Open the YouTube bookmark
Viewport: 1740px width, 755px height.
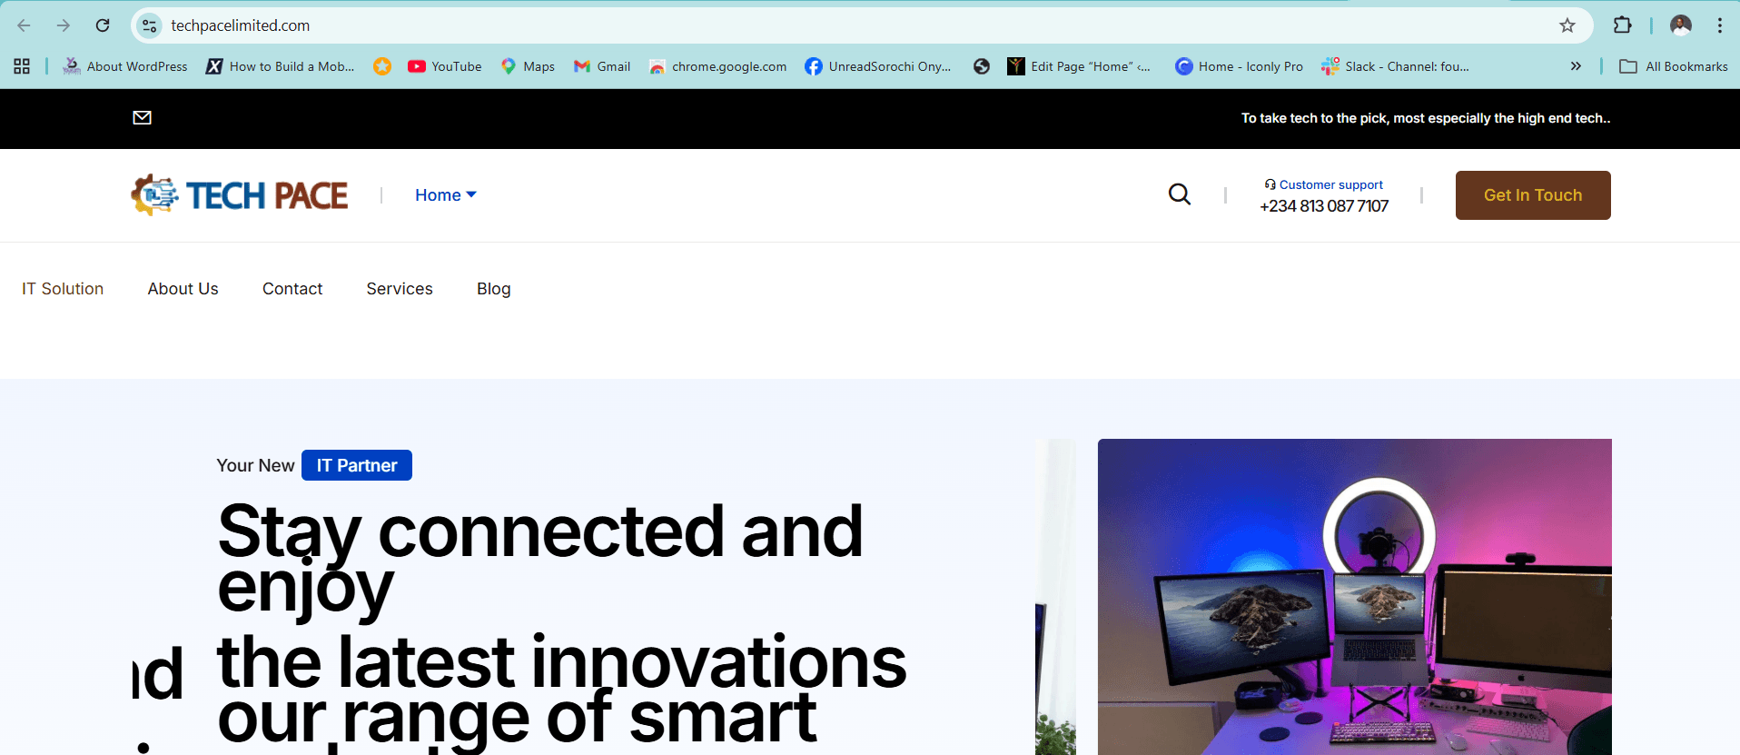pyautogui.click(x=445, y=66)
